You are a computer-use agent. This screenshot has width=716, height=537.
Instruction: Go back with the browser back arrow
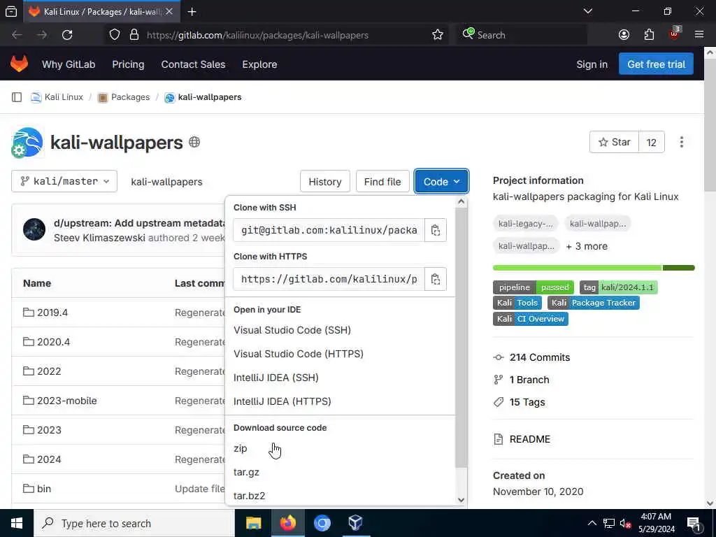tap(17, 35)
